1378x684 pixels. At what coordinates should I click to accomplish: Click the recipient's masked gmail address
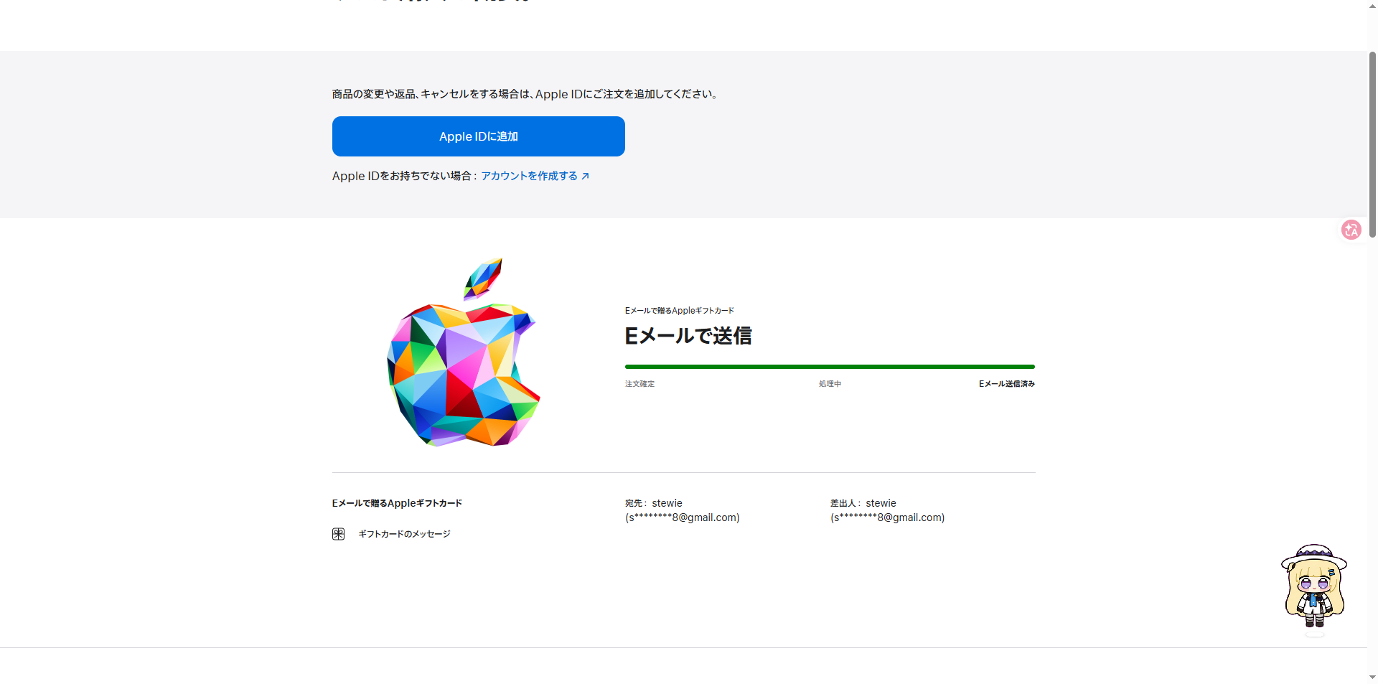point(683,517)
